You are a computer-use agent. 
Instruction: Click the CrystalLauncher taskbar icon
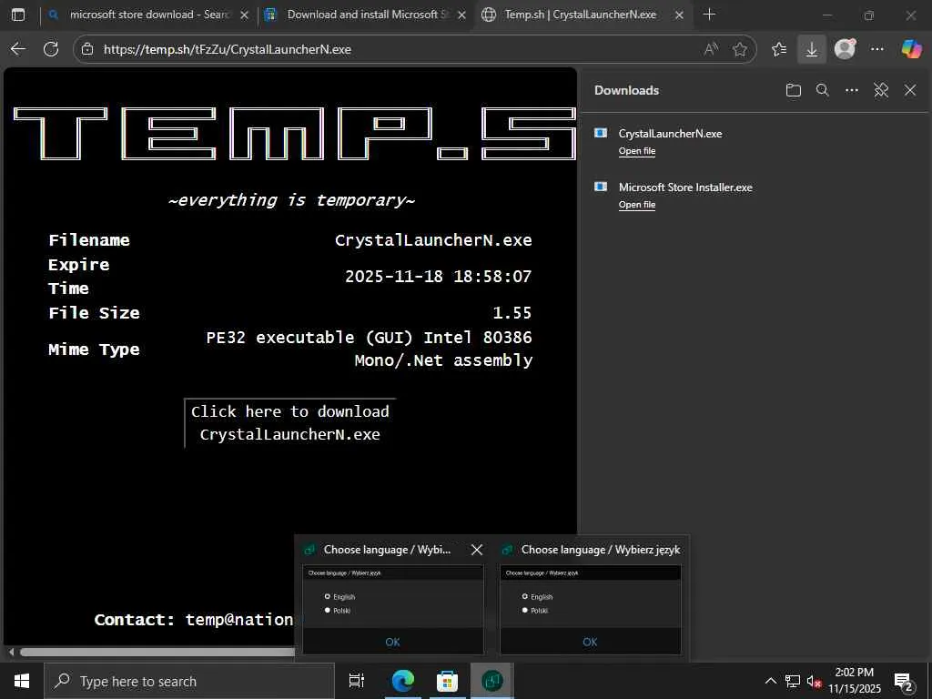(x=492, y=681)
